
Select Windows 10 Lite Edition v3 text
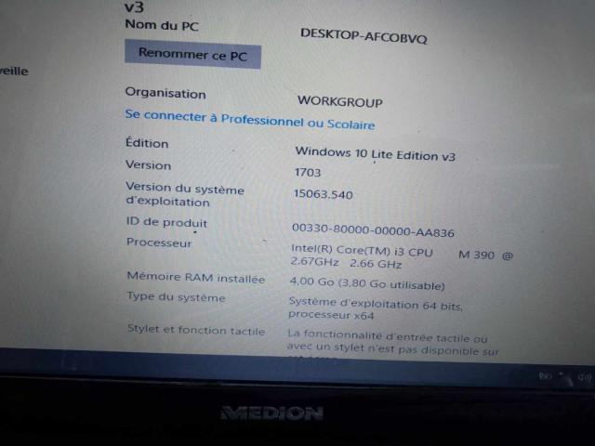(375, 154)
